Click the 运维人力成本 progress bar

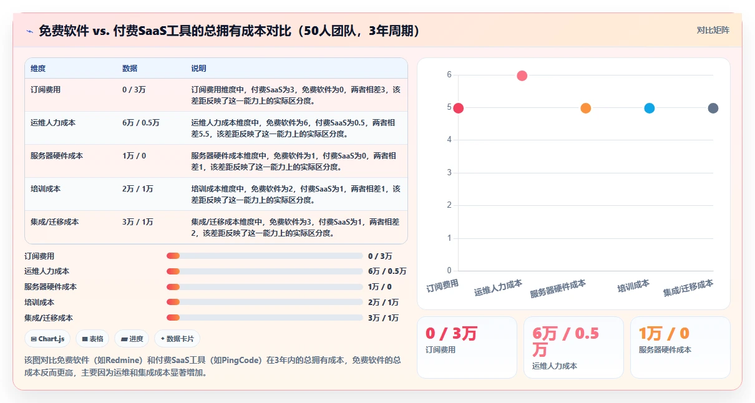point(265,271)
